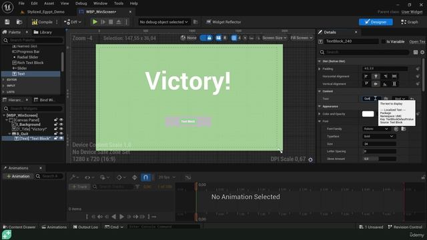Click the Stop simulation icon
The image size is (427, 240).
pos(111,22)
